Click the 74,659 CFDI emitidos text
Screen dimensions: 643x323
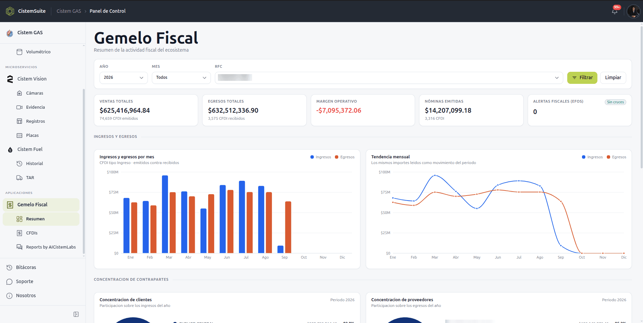119,119
